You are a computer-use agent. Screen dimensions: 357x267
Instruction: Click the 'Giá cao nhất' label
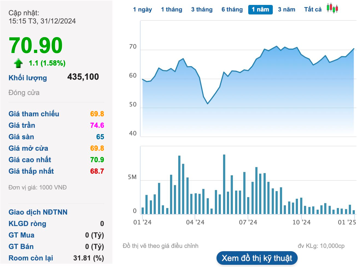pyautogui.click(x=30, y=160)
